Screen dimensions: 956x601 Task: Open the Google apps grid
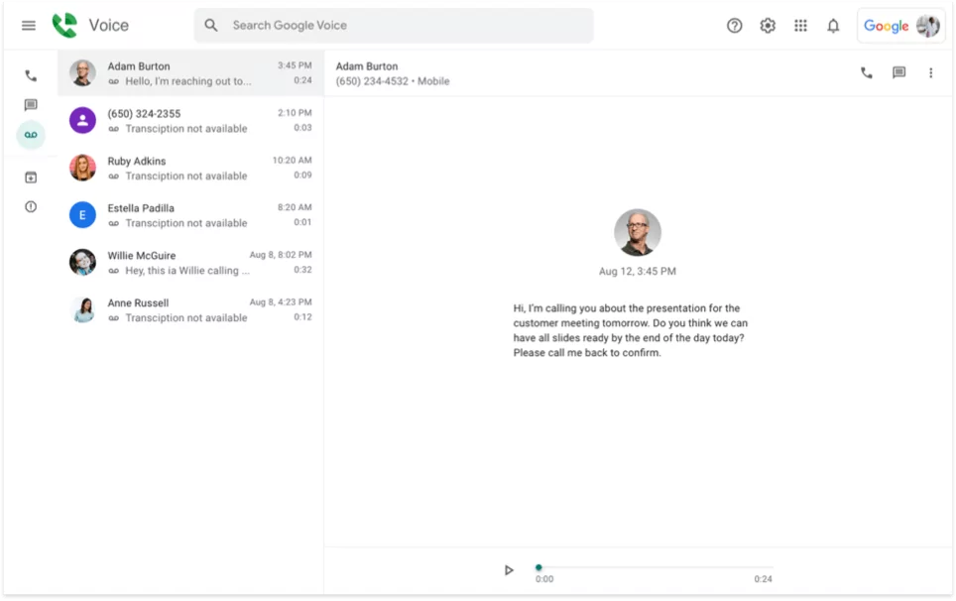coord(800,26)
